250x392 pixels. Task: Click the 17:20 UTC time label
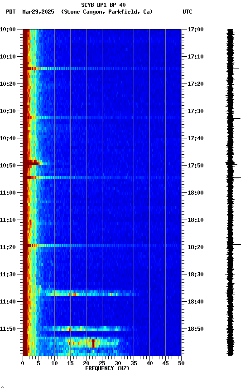pyautogui.click(x=195, y=84)
